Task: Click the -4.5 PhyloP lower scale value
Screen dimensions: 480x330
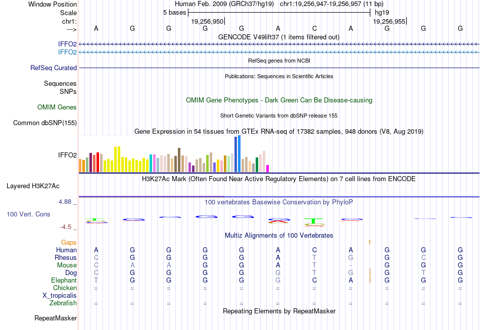Action: [x=66, y=227]
